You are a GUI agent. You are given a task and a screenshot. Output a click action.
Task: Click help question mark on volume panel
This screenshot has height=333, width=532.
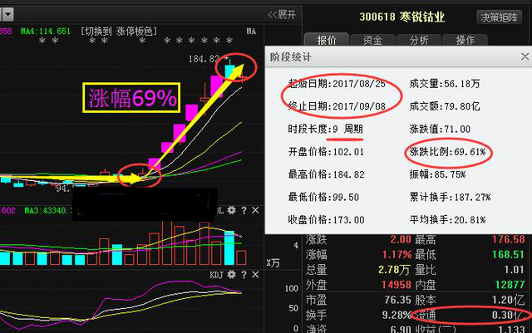pyautogui.click(x=244, y=212)
